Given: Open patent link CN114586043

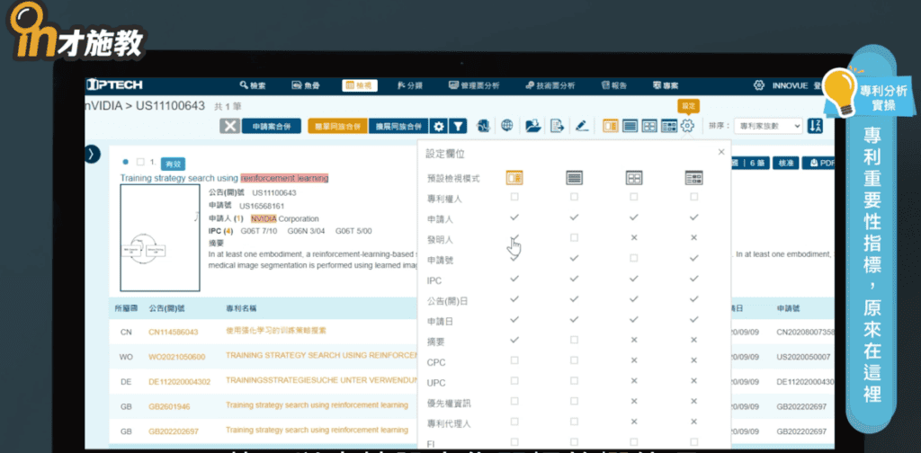Looking at the screenshot, I should click(x=174, y=332).
